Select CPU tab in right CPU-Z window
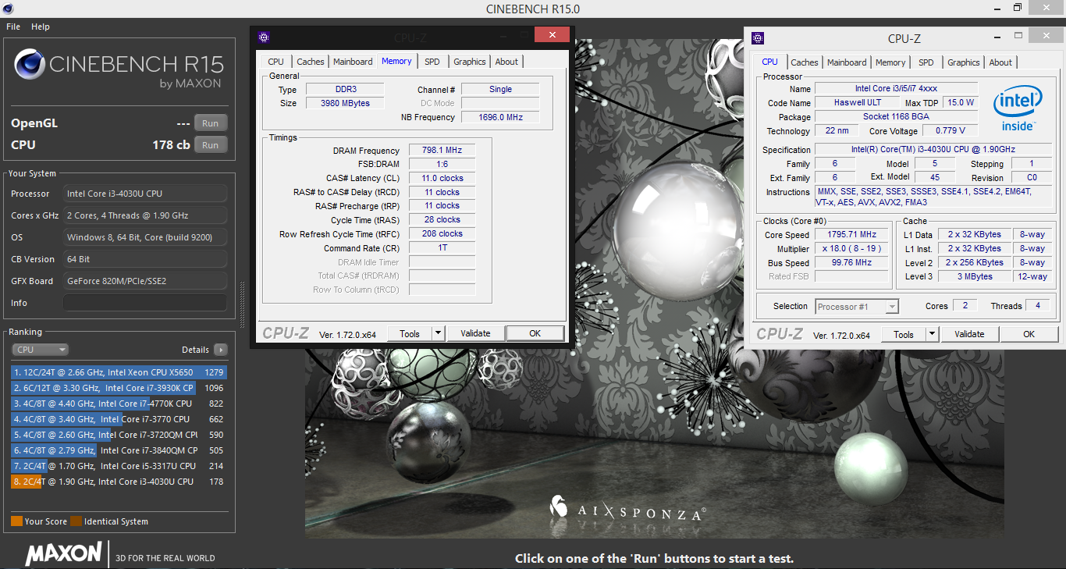The height and width of the screenshot is (569, 1066). pos(770,62)
